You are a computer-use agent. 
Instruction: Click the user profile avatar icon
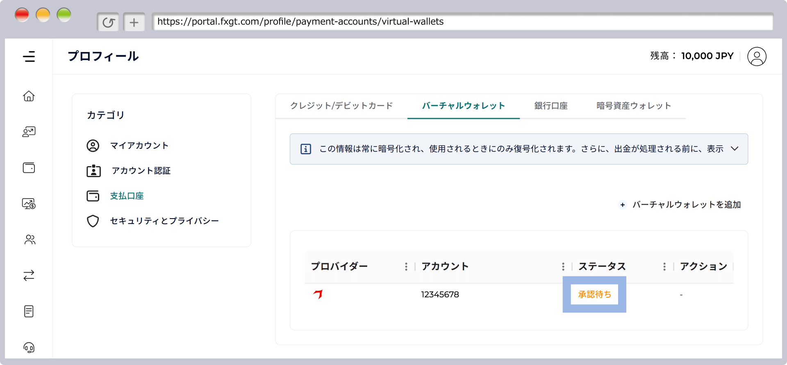[757, 56]
